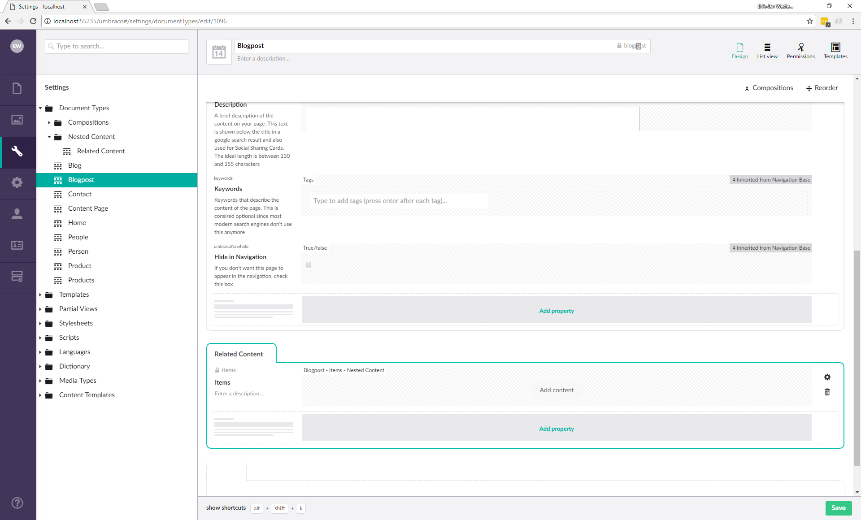Open settings gear for Items property
Viewport: 861px width, 520px height.
(x=827, y=377)
